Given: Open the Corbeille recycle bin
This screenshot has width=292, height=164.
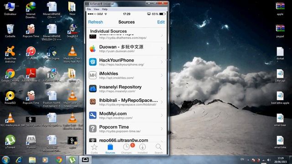Looking at the screenshot, I should tap(10, 31).
